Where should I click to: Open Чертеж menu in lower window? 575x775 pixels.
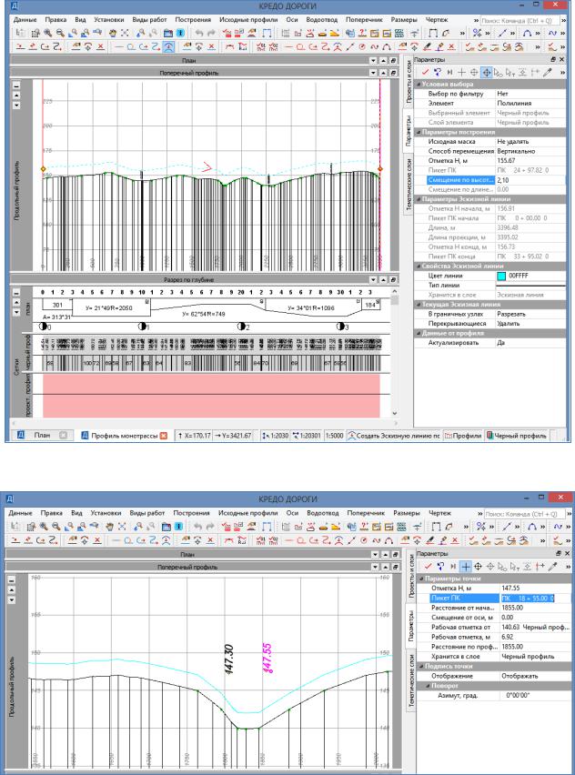[x=440, y=513]
